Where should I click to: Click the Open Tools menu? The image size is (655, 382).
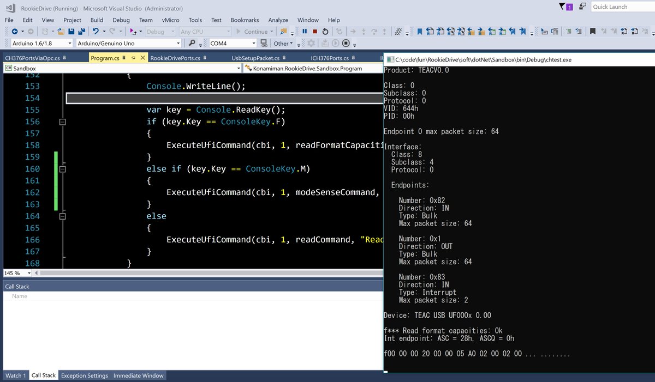[195, 20]
